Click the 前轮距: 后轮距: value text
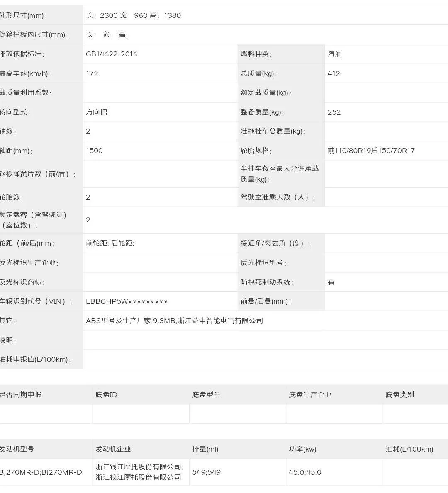Screen dimensions: 448x493 click(x=110, y=243)
